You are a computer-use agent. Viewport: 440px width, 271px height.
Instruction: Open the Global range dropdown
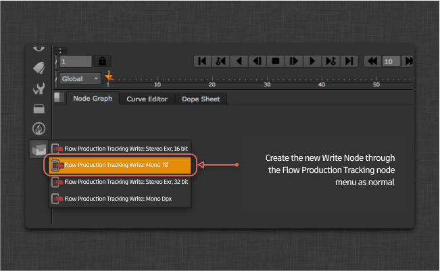tap(80, 78)
